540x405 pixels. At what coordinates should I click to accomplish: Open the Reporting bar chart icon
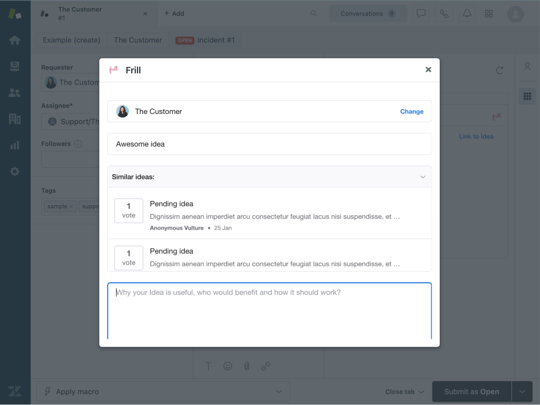click(x=15, y=145)
